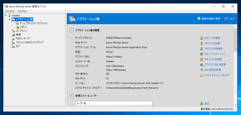Click the 検索 tree icon
Screen dimensions: 241x115
(13, 35)
